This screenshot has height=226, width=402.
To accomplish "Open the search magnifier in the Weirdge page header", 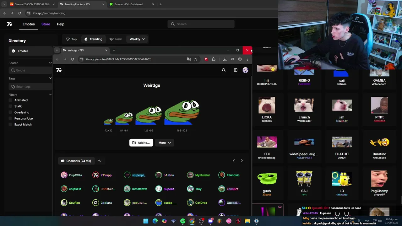I will tap(224, 70).
